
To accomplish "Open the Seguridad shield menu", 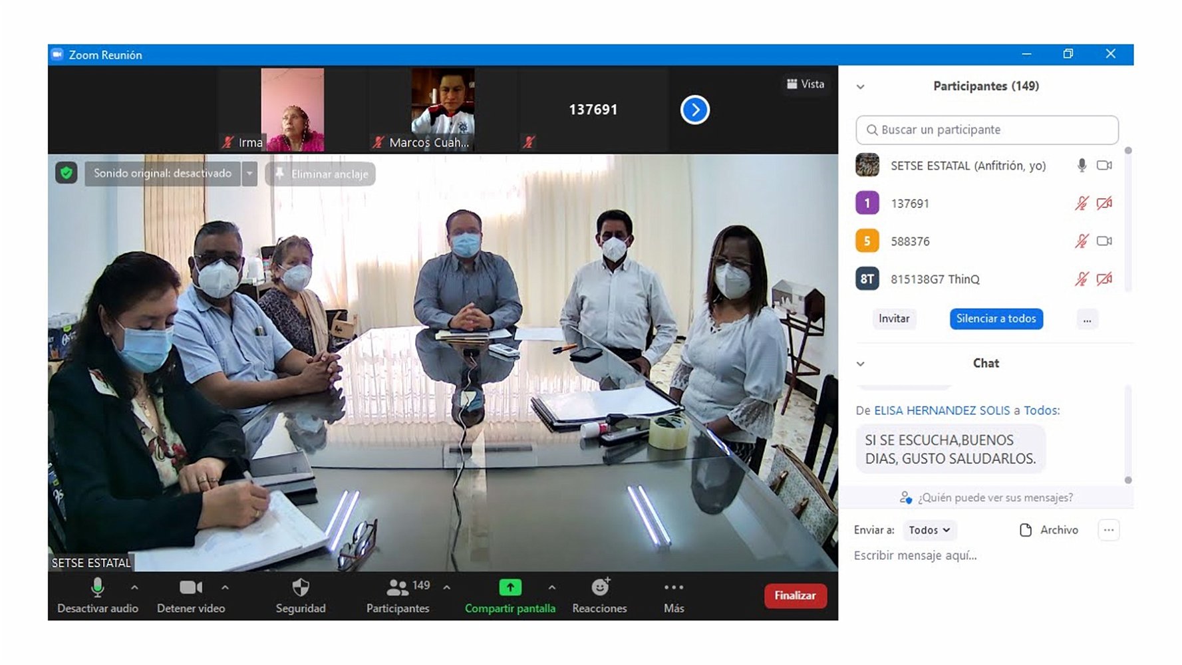I will tap(301, 596).
